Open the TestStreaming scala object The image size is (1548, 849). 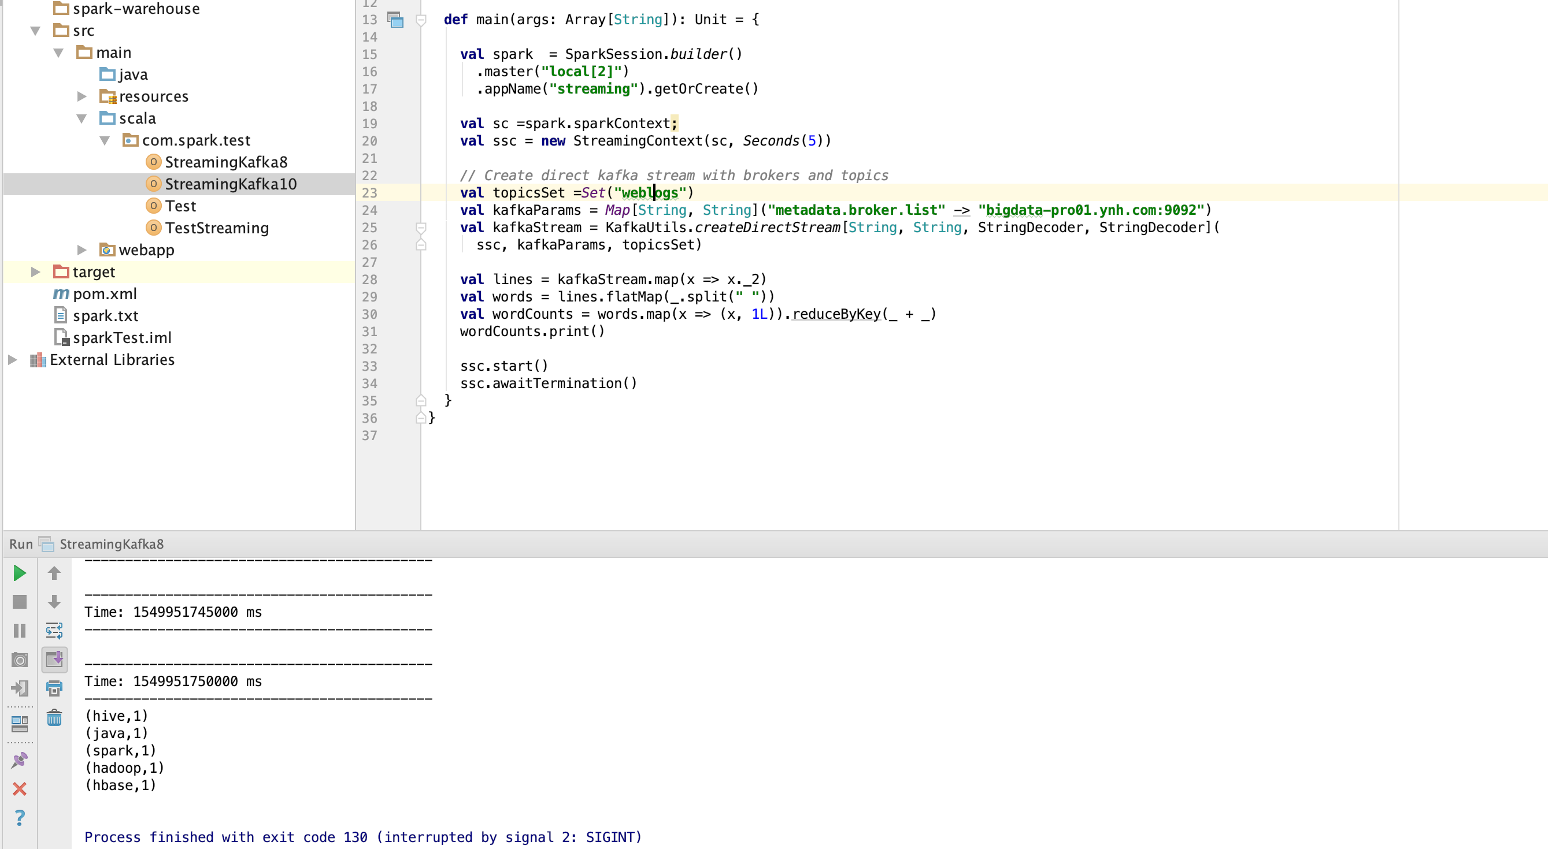pos(208,228)
